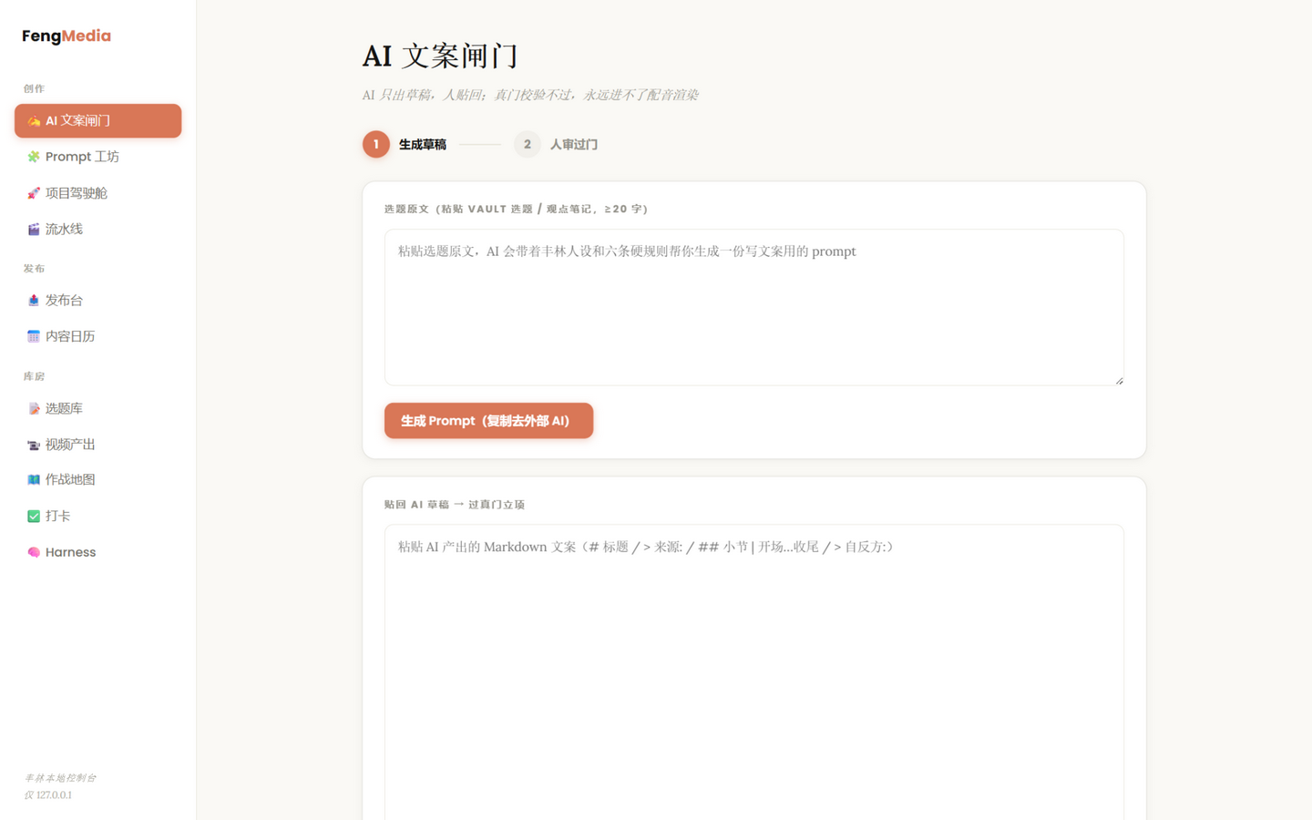1312x820 pixels.
Task: Click the 创作 section header
Action: (x=34, y=88)
